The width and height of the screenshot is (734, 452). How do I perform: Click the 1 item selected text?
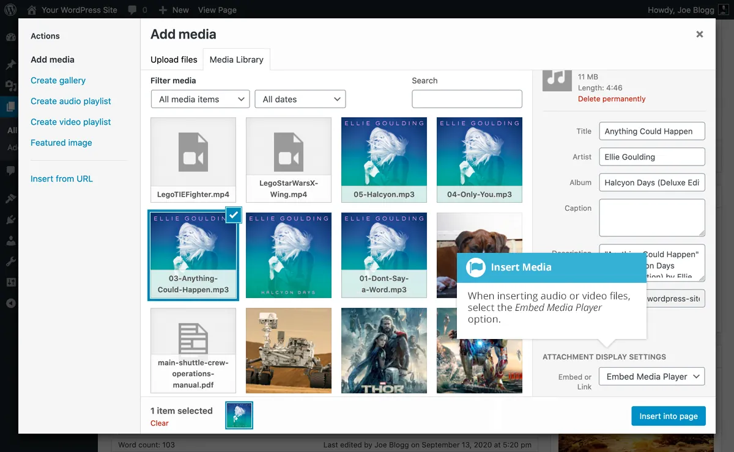(182, 410)
